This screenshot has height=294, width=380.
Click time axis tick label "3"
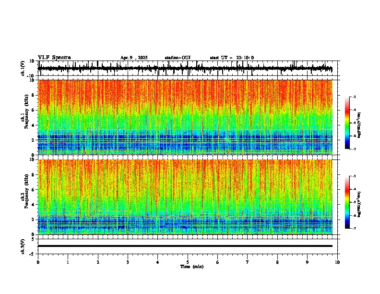click(128, 262)
